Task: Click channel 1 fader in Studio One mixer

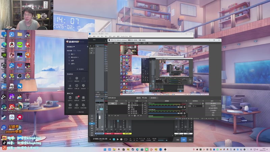Action: [x=100, y=118]
